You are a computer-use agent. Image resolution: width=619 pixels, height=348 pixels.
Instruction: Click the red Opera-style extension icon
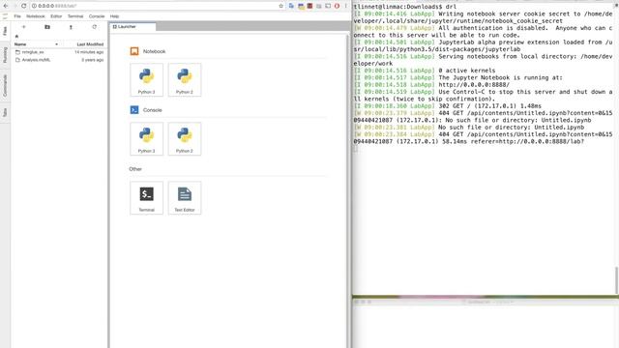(337, 6)
